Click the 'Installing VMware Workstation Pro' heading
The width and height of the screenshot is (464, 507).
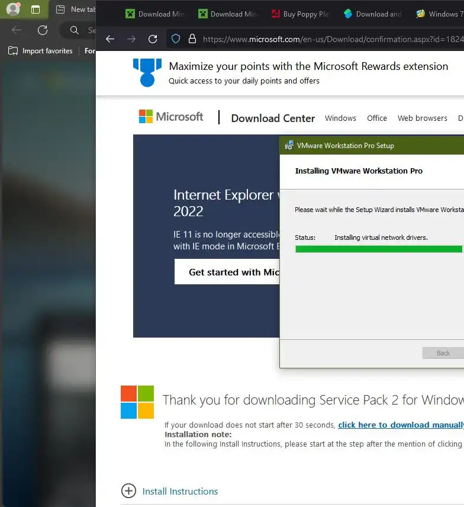tap(359, 171)
